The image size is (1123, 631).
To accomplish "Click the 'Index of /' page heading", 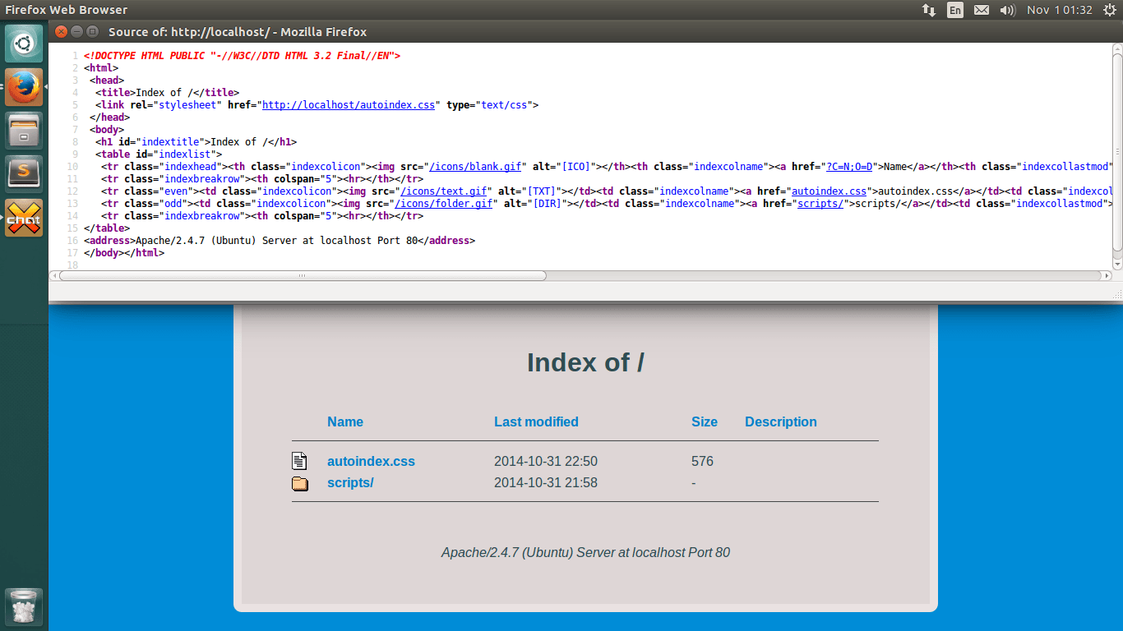I will pyautogui.click(x=585, y=362).
